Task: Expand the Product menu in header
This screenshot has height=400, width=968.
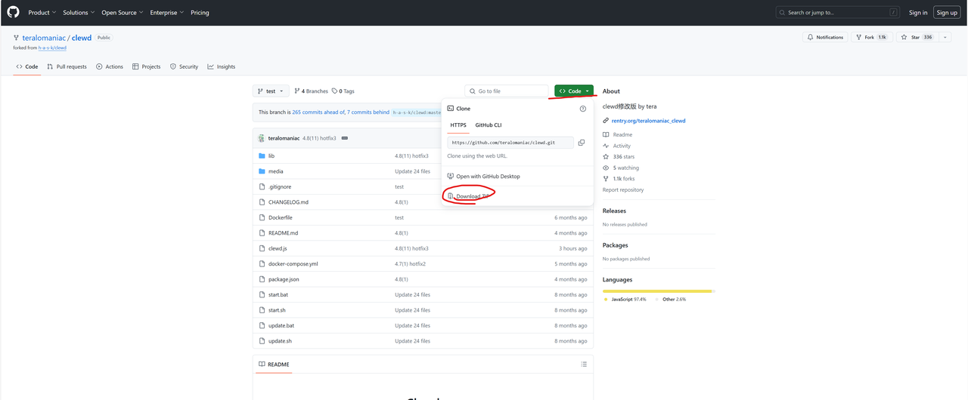Action: (x=42, y=12)
